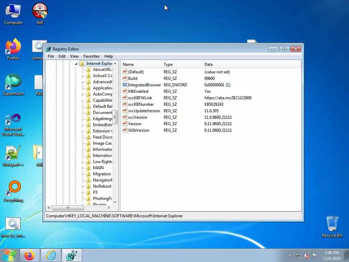Select the Version value name
This screenshot has width=349, height=262.
click(135, 123)
